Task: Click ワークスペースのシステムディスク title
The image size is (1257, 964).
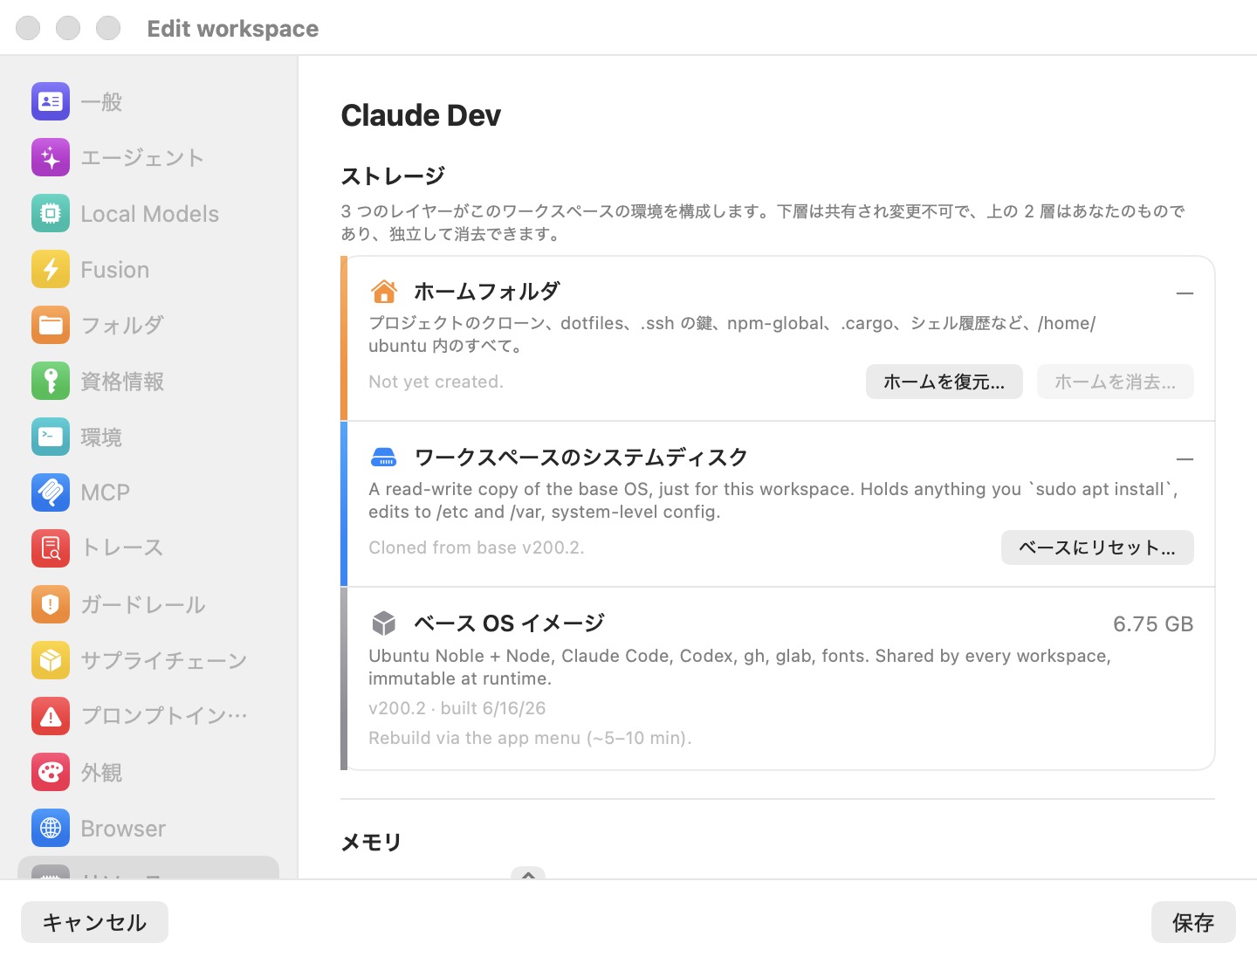Action: pyautogui.click(x=581, y=457)
